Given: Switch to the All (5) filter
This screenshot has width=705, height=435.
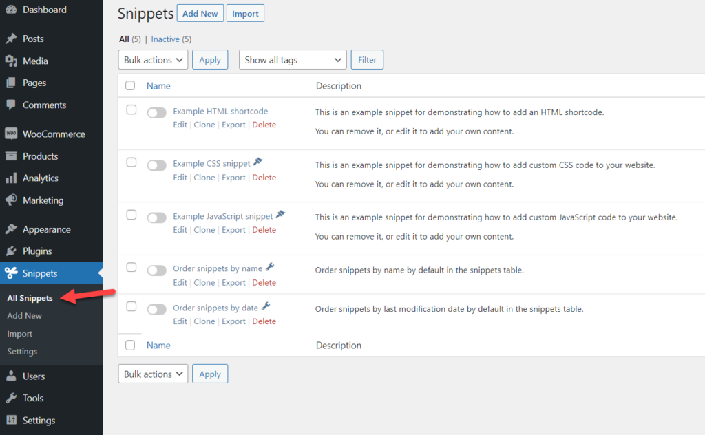Looking at the screenshot, I should pos(130,39).
